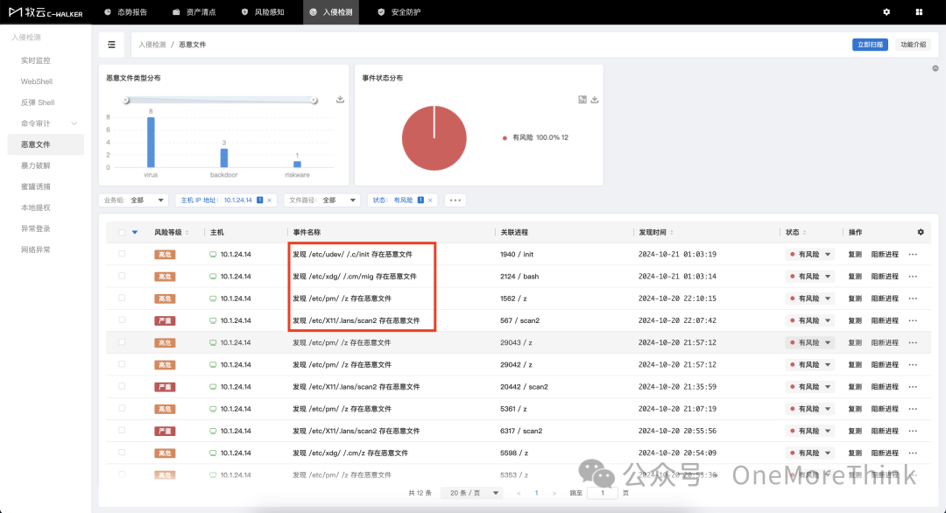Open more actions for 567 / scan2 row
Viewport: 946px width, 513px height.
pyautogui.click(x=913, y=320)
